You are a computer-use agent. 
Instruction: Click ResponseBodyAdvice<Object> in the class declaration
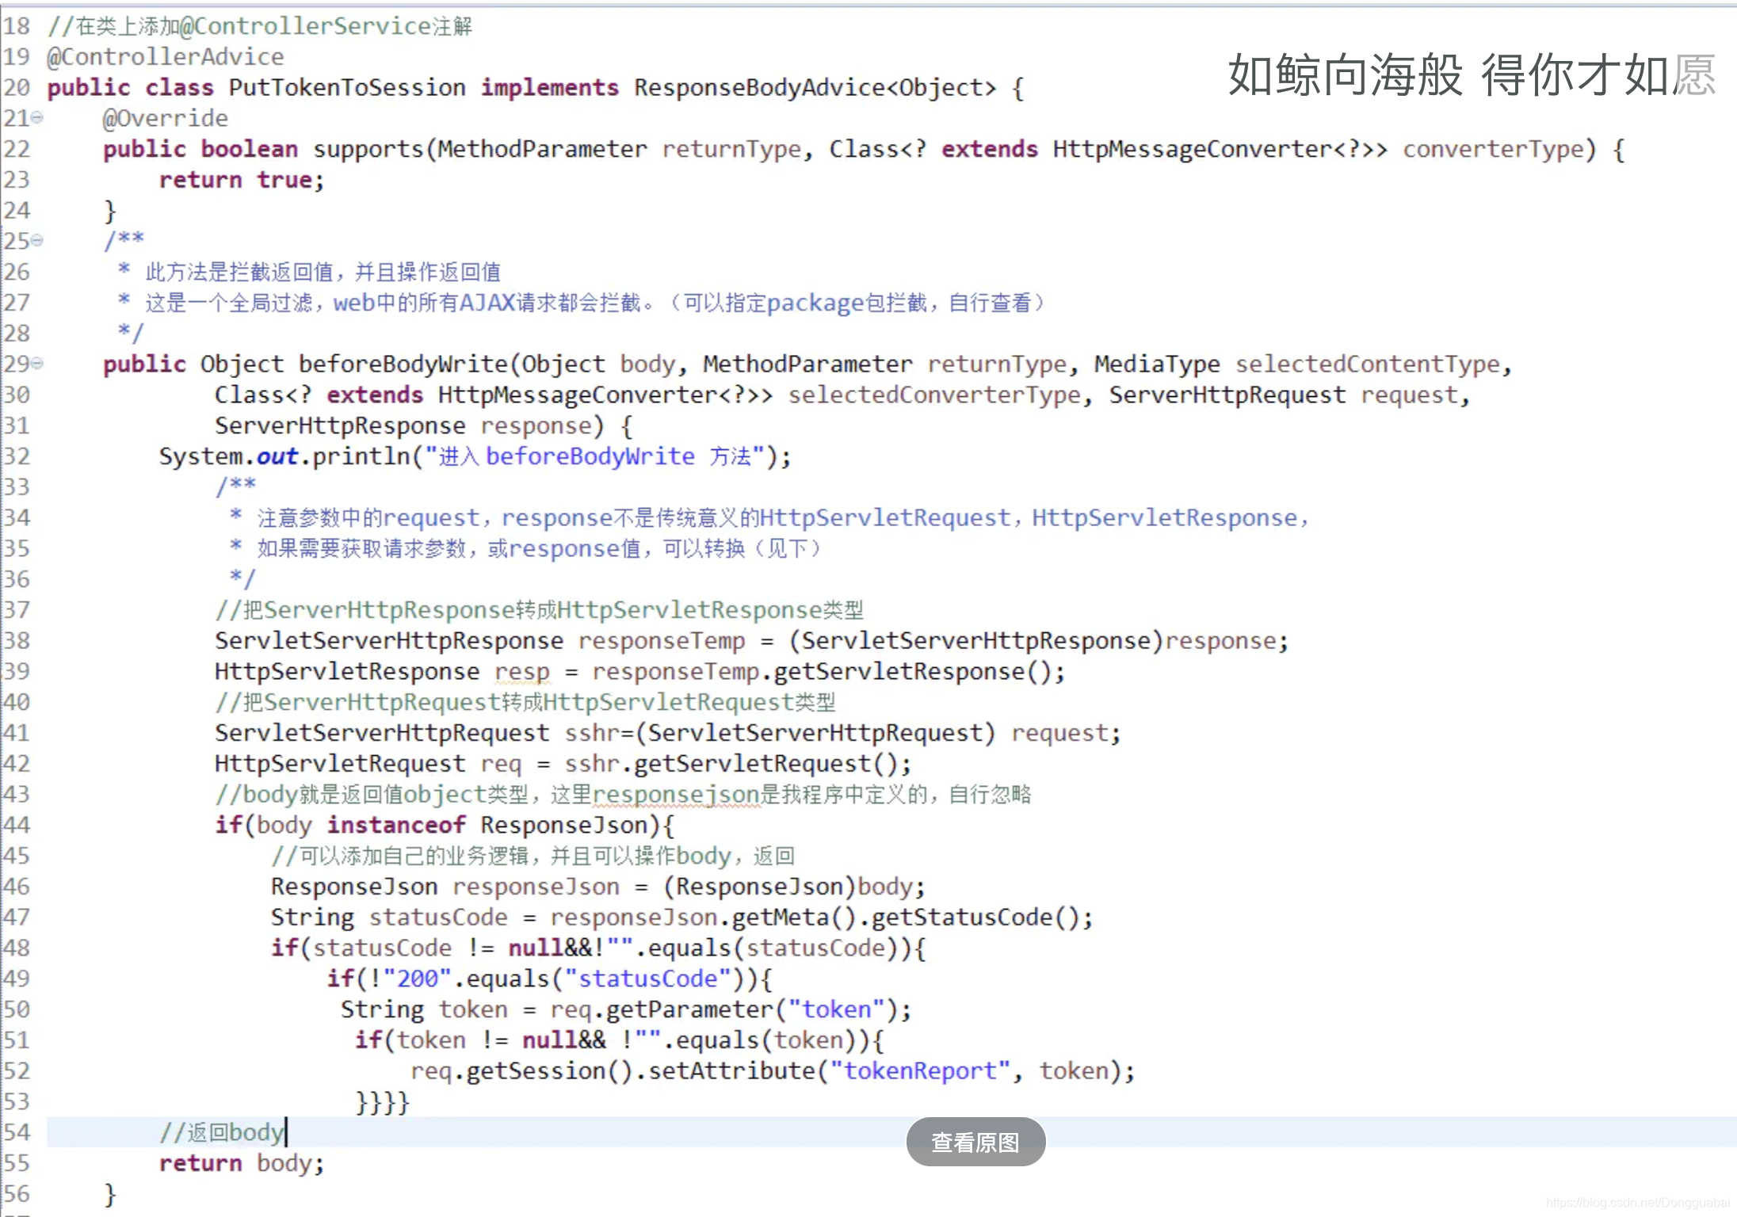812,87
